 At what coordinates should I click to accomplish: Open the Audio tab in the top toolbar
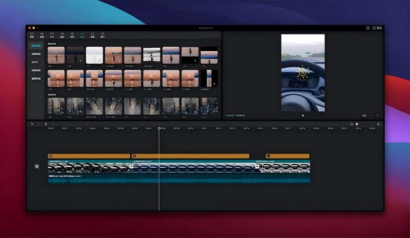[42, 35]
